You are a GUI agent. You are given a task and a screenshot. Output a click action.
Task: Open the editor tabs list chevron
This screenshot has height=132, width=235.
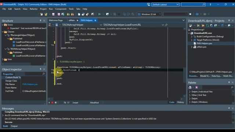point(184,21)
